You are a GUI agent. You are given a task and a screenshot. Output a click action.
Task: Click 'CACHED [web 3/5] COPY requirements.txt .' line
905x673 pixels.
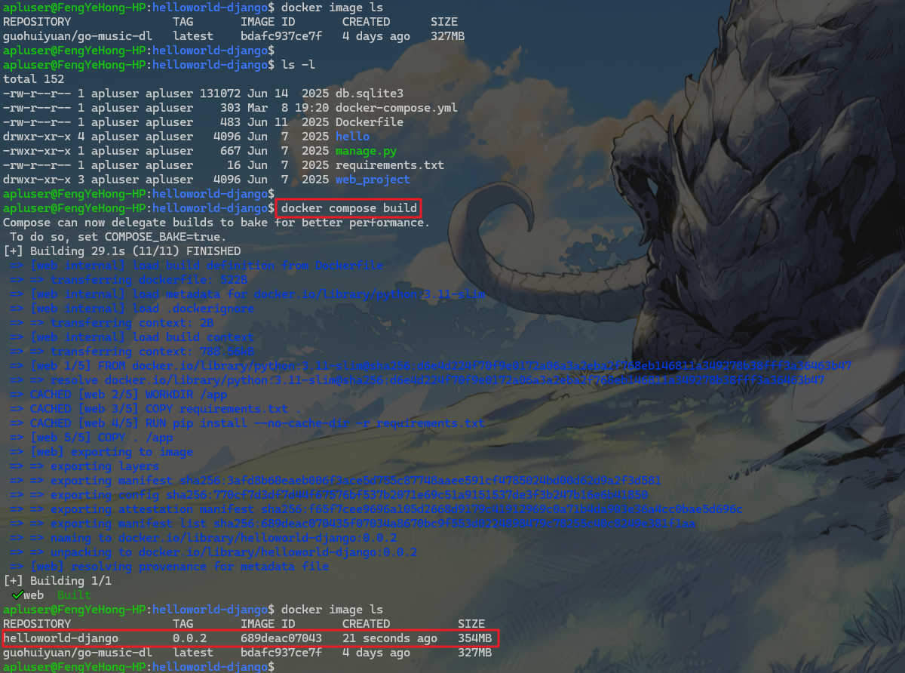156,409
